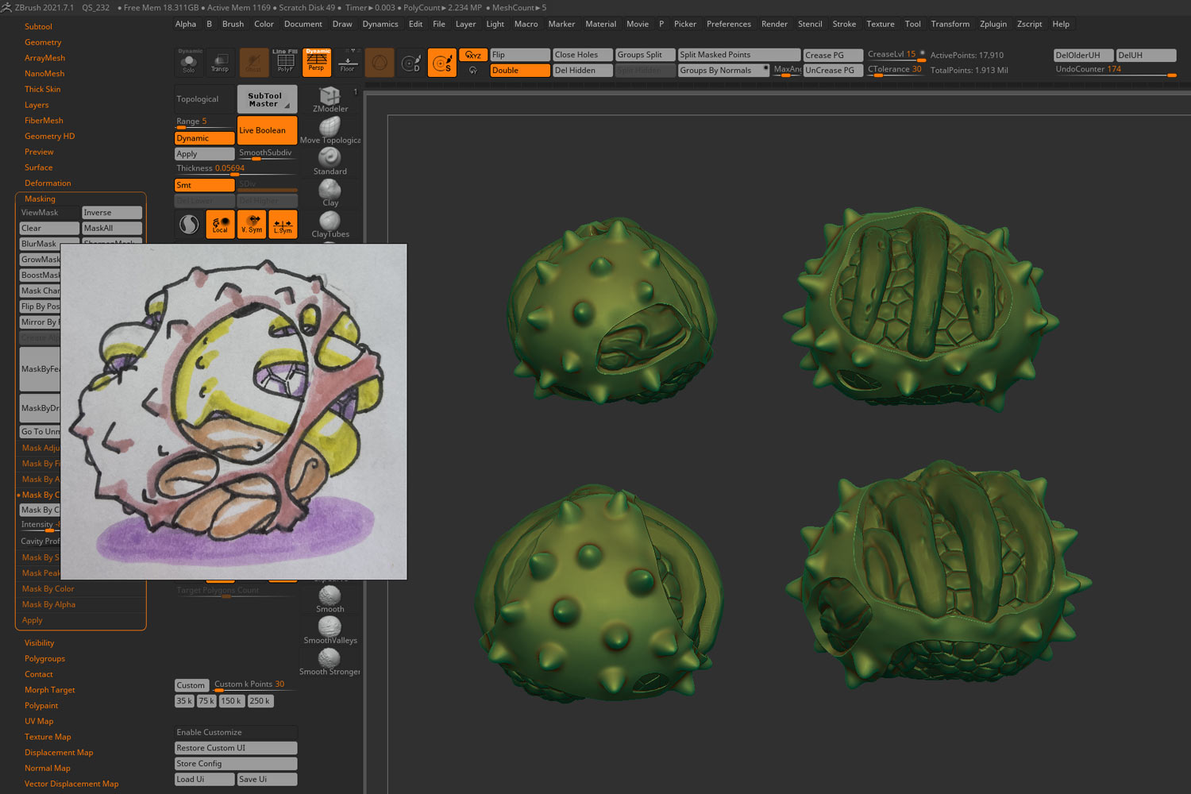Toggle ViewMask in Masking panel
The image size is (1191, 794).
click(49, 213)
